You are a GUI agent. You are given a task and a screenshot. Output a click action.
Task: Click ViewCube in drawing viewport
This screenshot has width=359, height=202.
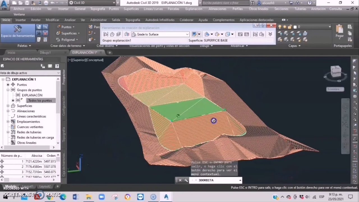(335, 72)
